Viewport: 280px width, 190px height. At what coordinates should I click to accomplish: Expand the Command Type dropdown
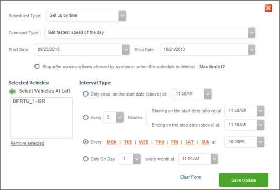[x=251, y=33]
